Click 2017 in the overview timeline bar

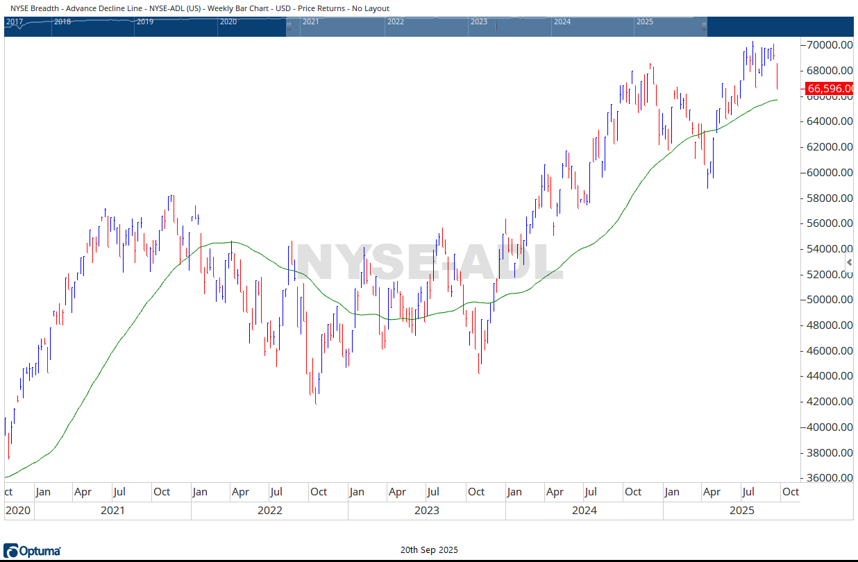tap(14, 22)
